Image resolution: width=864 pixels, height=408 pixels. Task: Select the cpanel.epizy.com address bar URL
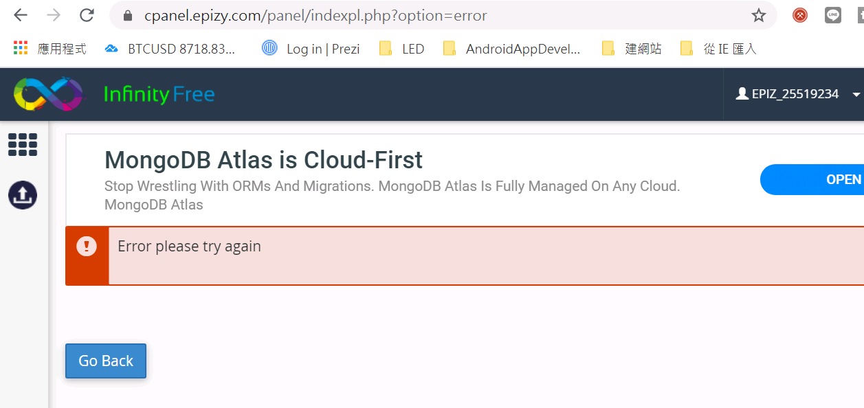pos(315,15)
